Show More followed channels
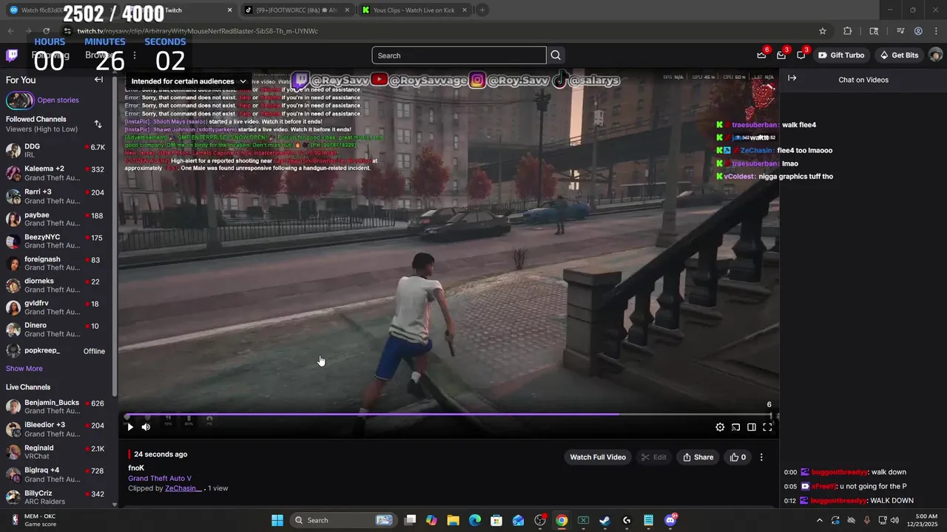The width and height of the screenshot is (947, 532). pyautogui.click(x=24, y=369)
